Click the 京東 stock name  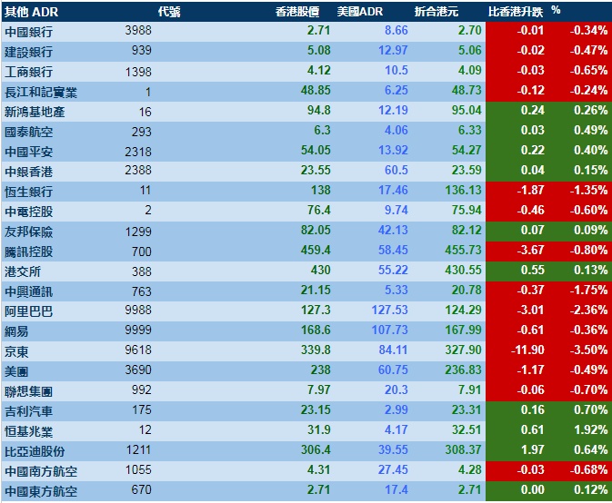click(x=16, y=351)
